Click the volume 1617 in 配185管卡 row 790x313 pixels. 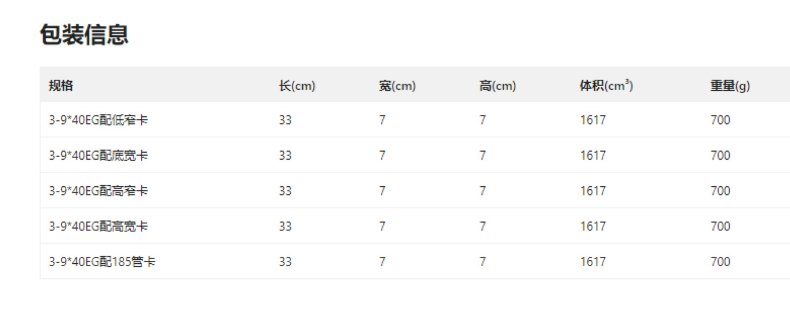[592, 262]
